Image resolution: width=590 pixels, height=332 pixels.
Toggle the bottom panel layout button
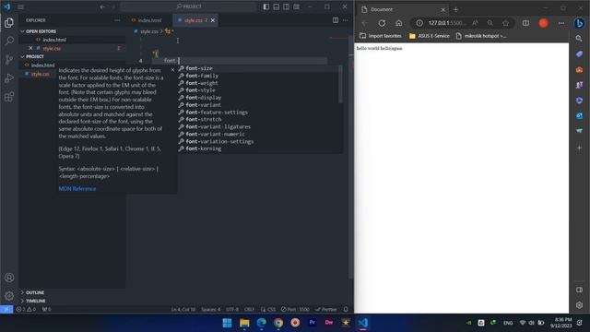pos(277,6)
